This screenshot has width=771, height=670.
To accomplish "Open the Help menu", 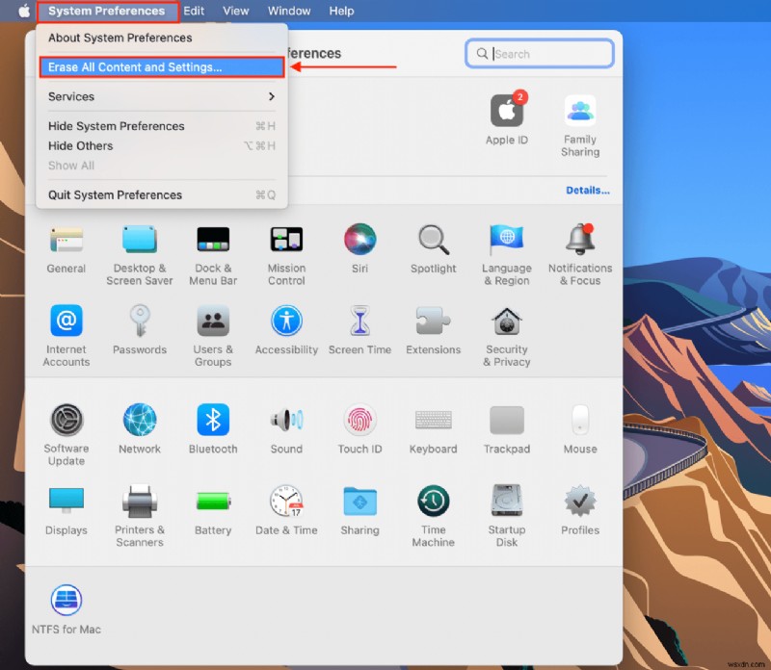I will click(341, 11).
